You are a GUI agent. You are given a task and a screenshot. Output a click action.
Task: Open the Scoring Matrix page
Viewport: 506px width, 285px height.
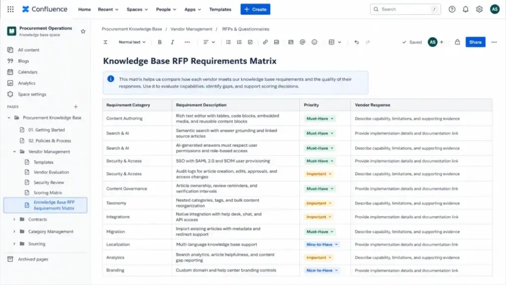(x=48, y=192)
